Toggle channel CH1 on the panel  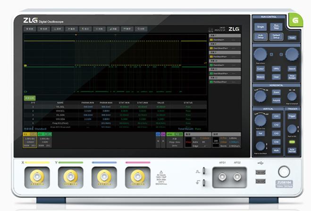(x=277, y=115)
